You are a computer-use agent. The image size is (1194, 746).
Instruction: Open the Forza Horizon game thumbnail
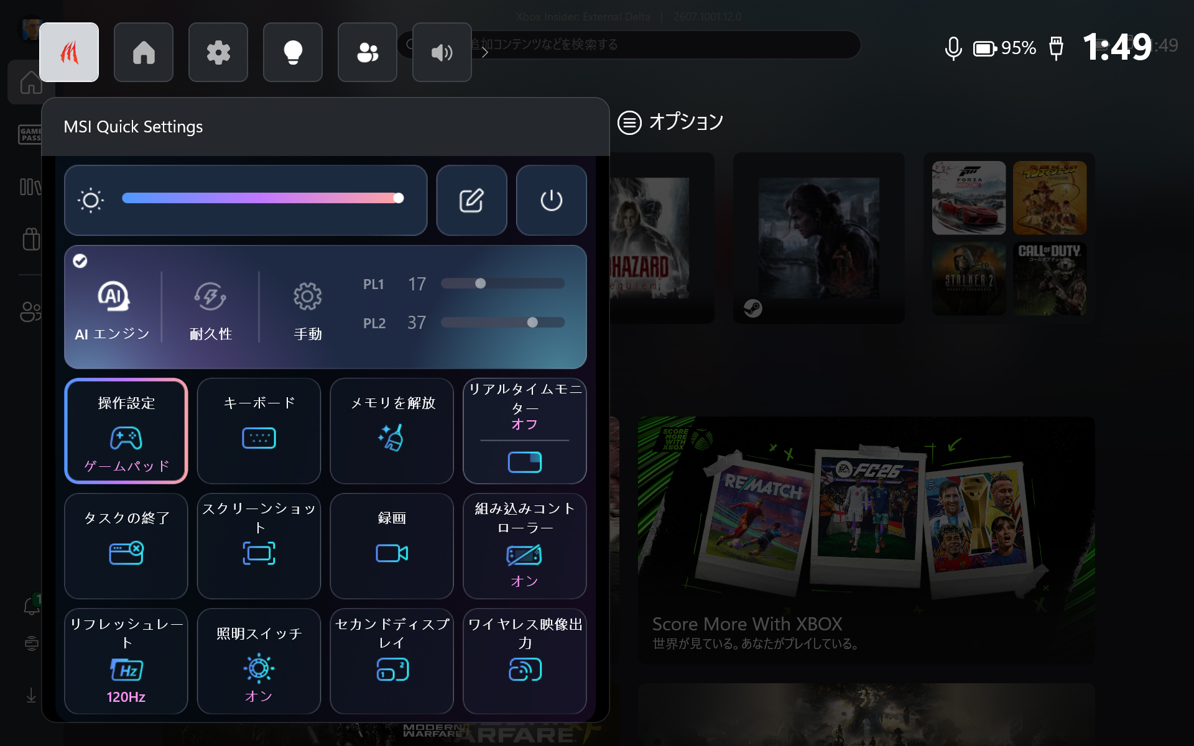(969, 198)
